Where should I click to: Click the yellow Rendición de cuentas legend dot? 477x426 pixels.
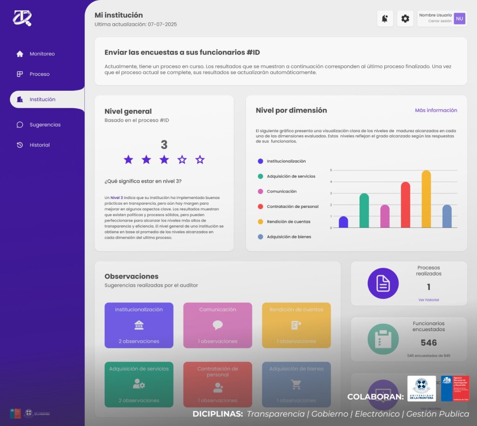click(x=260, y=222)
